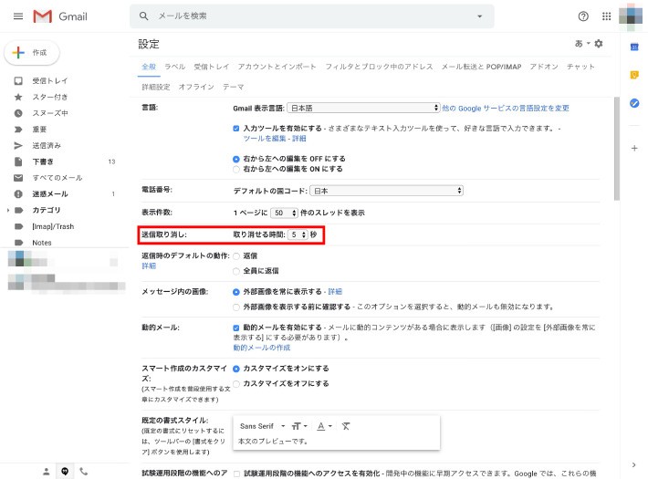The width and height of the screenshot is (648, 479).
Task: Select the 全員に返信 radio
Action: [236, 271]
